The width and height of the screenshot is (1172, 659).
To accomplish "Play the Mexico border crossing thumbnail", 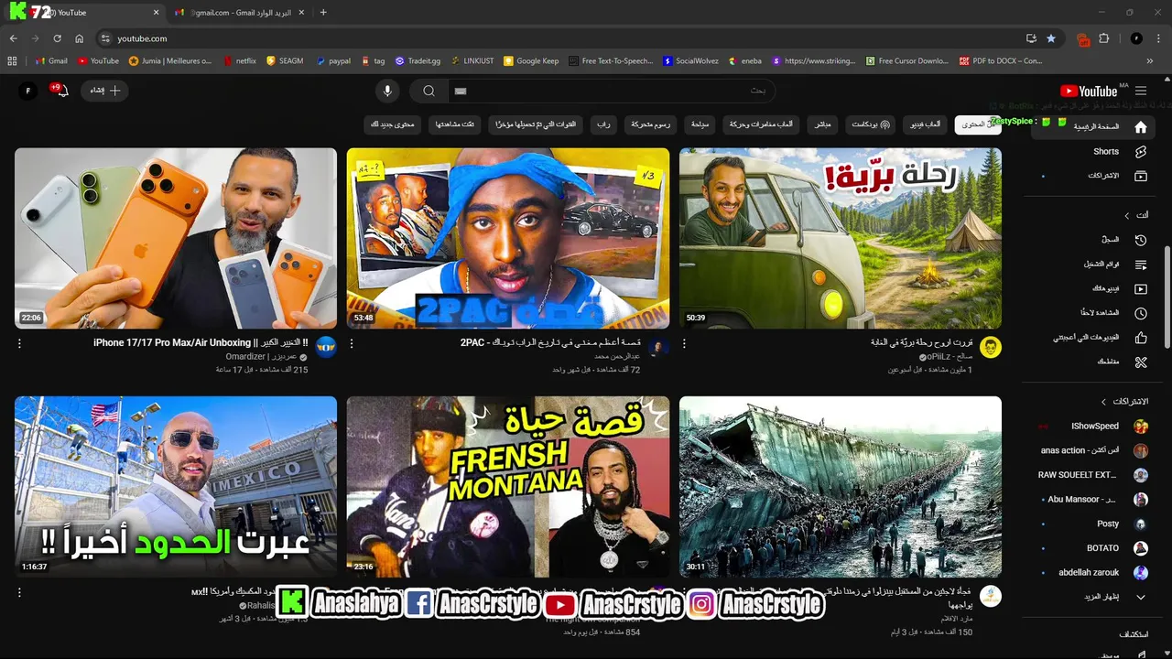I will click(176, 486).
